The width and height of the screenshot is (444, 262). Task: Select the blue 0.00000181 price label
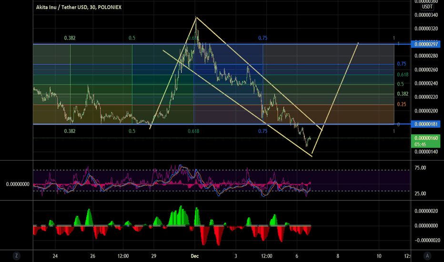(425, 124)
